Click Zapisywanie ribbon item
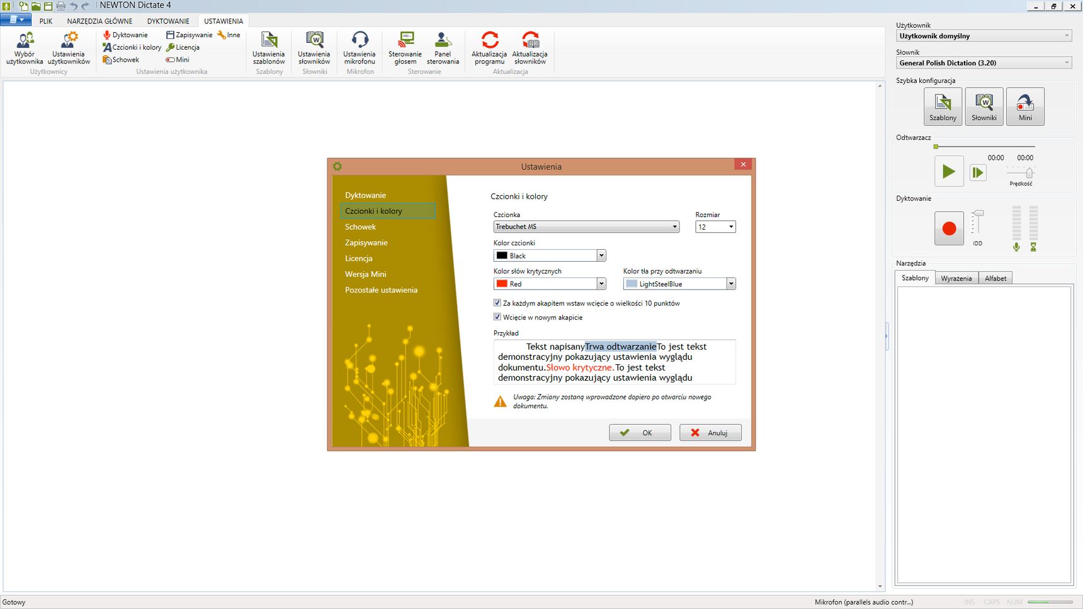This screenshot has width=1083, height=609. click(189, 35)
